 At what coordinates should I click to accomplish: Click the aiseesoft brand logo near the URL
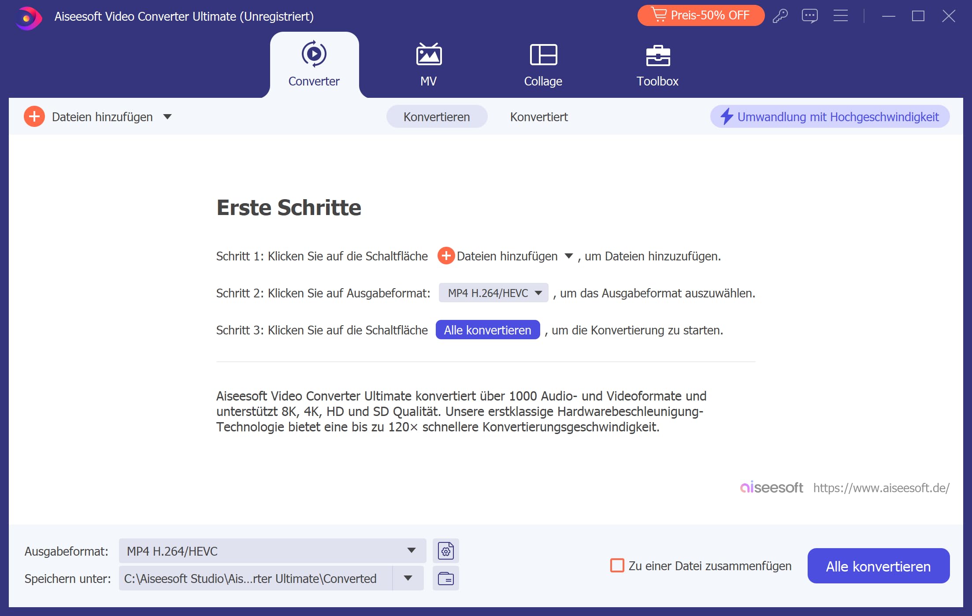tap(772, 488)
